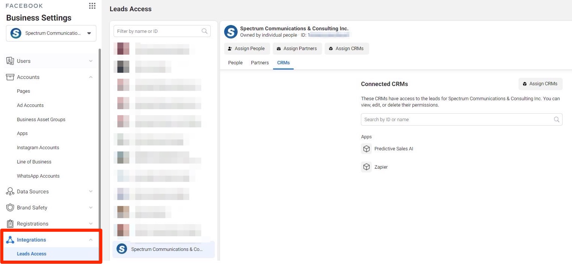Expand the Data Sources section chevron
This screenshot has width=572, height=264.
[x=91, y=191]
